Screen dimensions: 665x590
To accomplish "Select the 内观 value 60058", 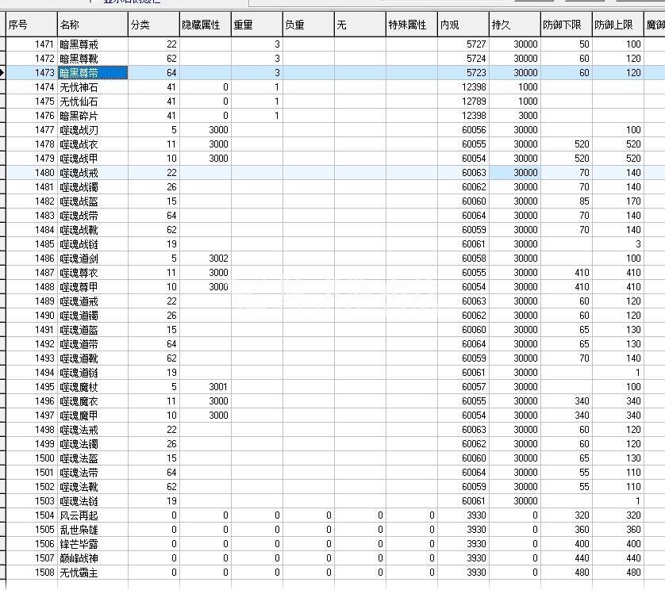I will point(463,259).
